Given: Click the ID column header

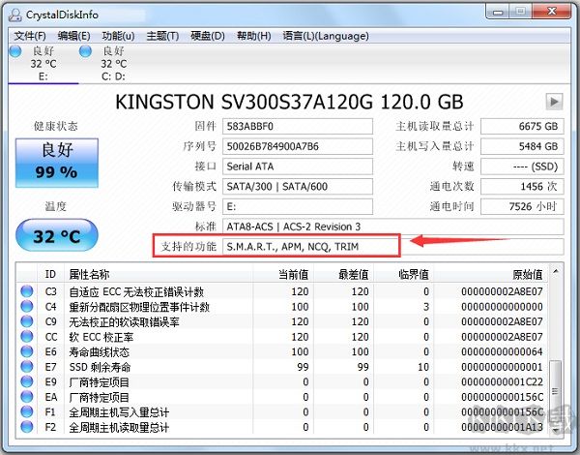Looking at the screenshot, I should click(x=50, y=274).
